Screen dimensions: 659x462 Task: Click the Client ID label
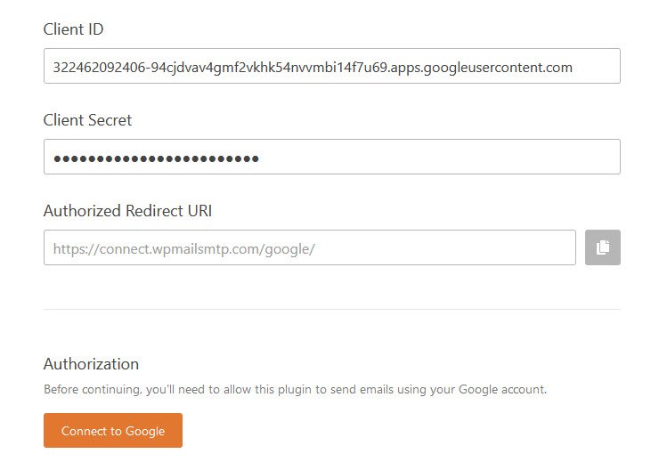73,29
